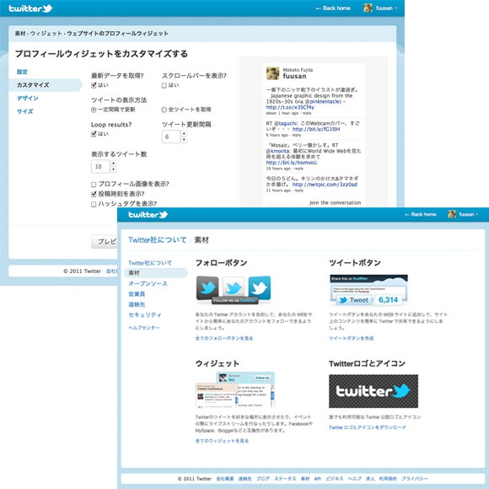Click tweet interval input field showing 6
The image size is (489, 489).
[x=171, y=137]
